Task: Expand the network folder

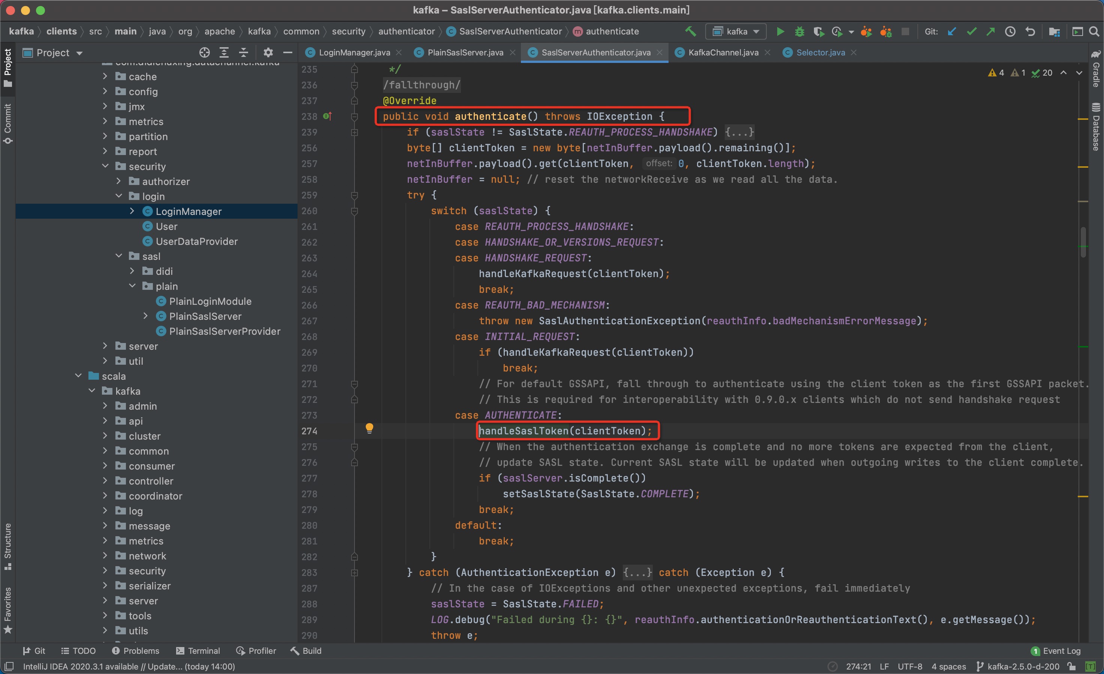Action: 105,555
